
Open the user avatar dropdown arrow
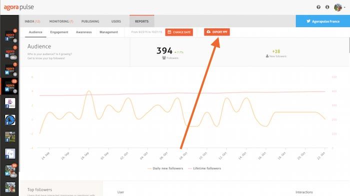[344, 7]
